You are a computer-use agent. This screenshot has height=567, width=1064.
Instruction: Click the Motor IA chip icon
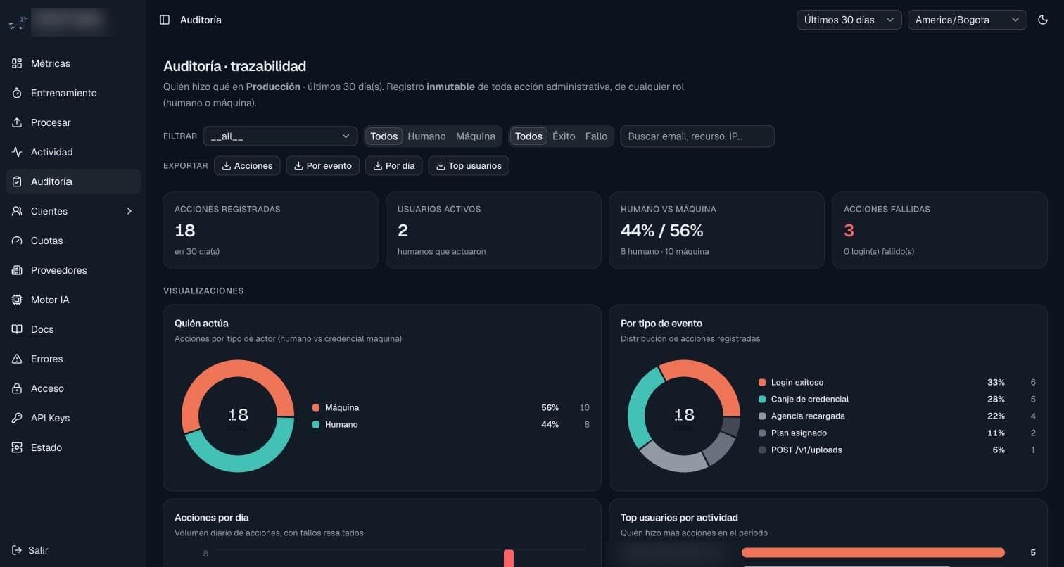pos(17,300)
